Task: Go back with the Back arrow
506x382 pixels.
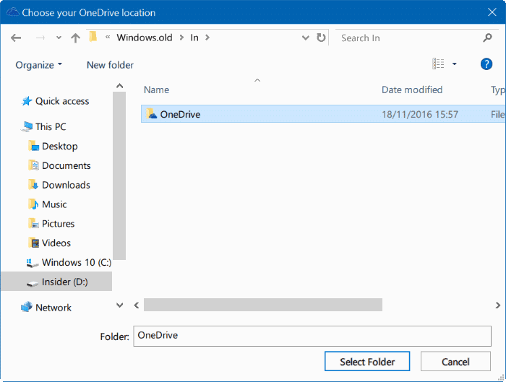Action: pyautogui.click(x=16, y=38)
